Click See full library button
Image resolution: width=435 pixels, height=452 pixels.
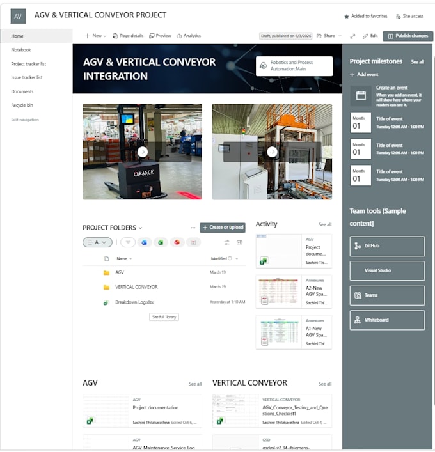(x=164, y=317)
